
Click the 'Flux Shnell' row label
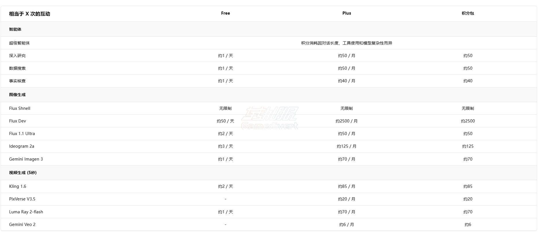click(20, 108)
